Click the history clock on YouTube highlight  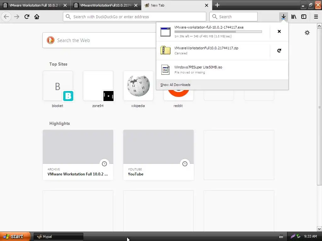[x=185, y=163]
